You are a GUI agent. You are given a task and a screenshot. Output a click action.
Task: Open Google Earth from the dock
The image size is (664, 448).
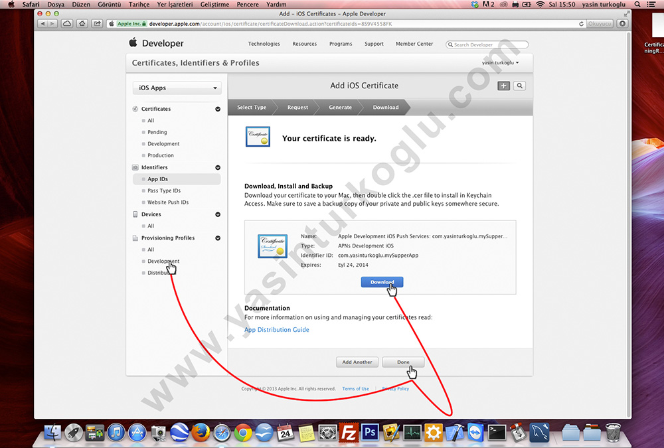click(179, 433)
